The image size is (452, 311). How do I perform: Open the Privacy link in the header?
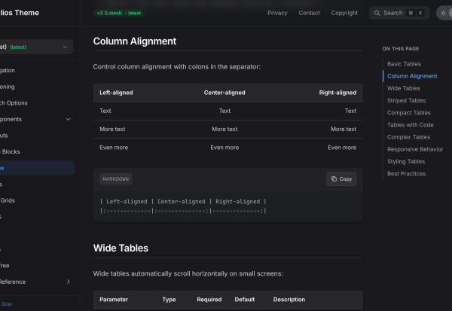tap(277, 13)
